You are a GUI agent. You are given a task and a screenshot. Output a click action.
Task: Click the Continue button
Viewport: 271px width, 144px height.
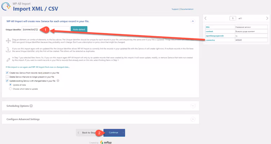click(114, 132)
